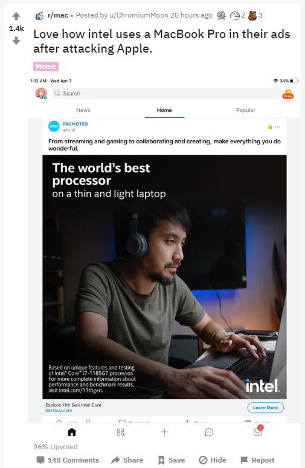Click the bear award icon
305x468 pixels.
coord(252,16)
